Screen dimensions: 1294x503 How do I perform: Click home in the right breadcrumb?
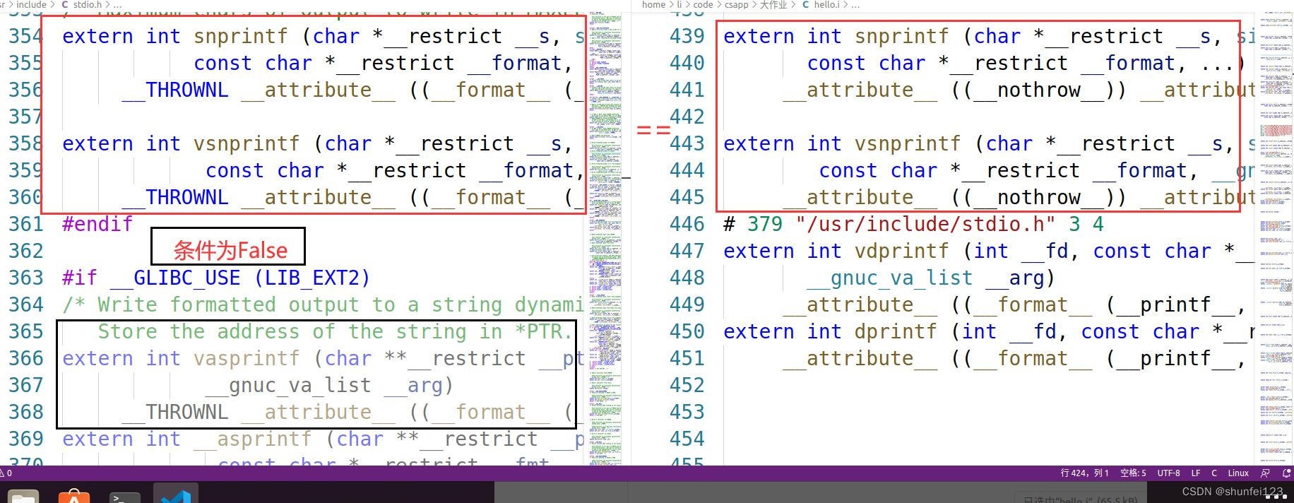pos(653,4)
